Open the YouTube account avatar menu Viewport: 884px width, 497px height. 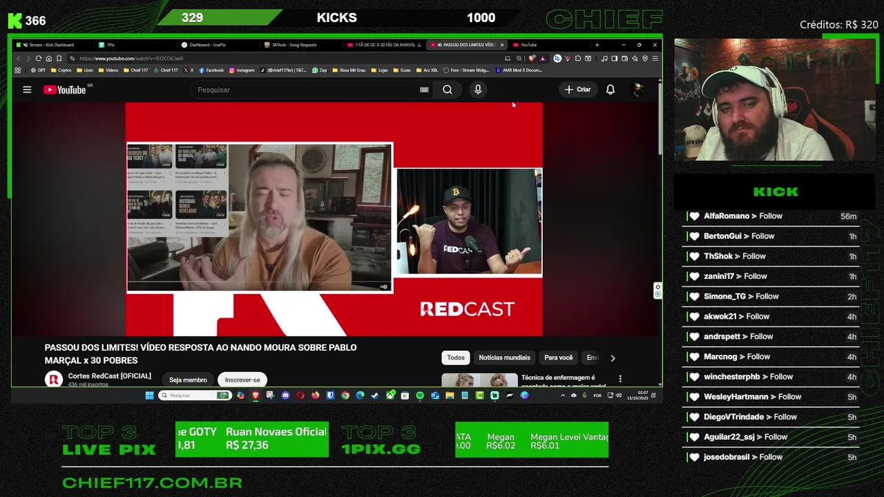click(638, 90)
